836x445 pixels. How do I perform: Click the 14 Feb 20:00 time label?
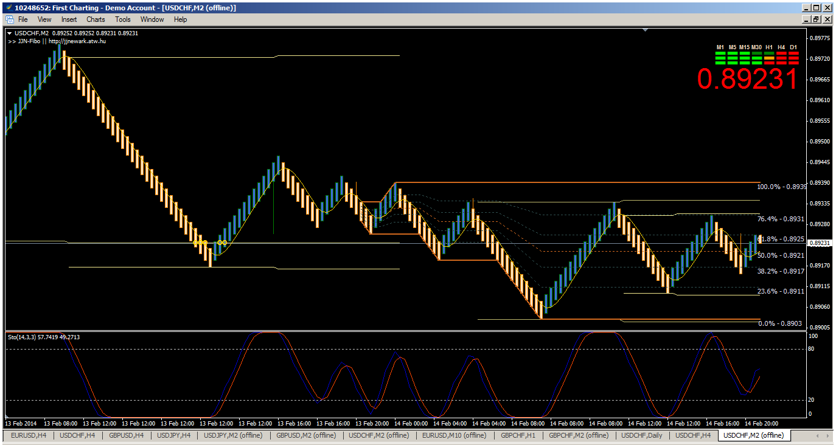(762, 423)
